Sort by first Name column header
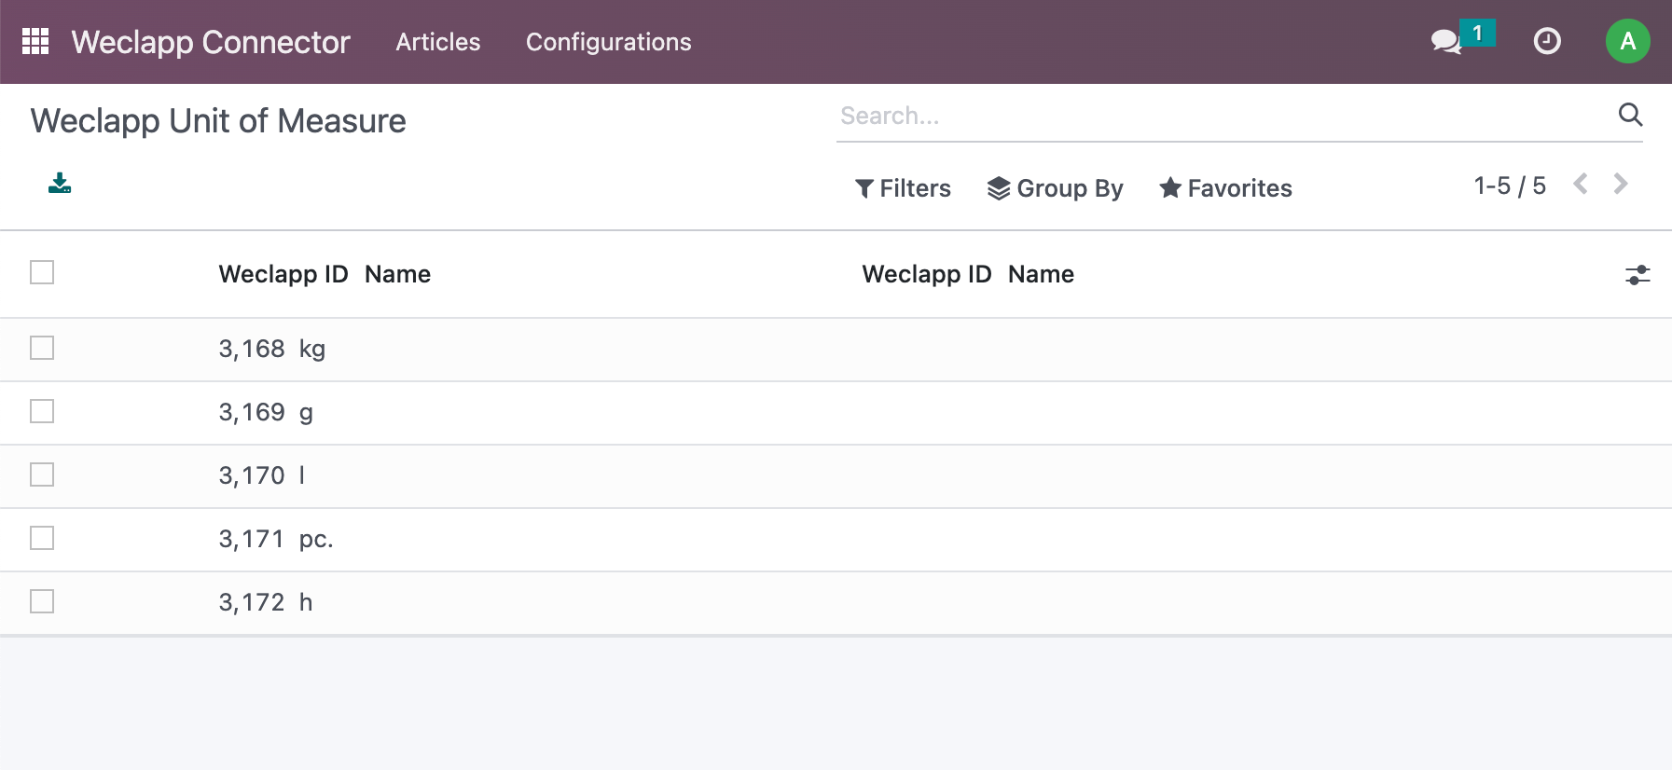Image resolution: width=1672 pixels, height=770 pixels. click(398, 274)
